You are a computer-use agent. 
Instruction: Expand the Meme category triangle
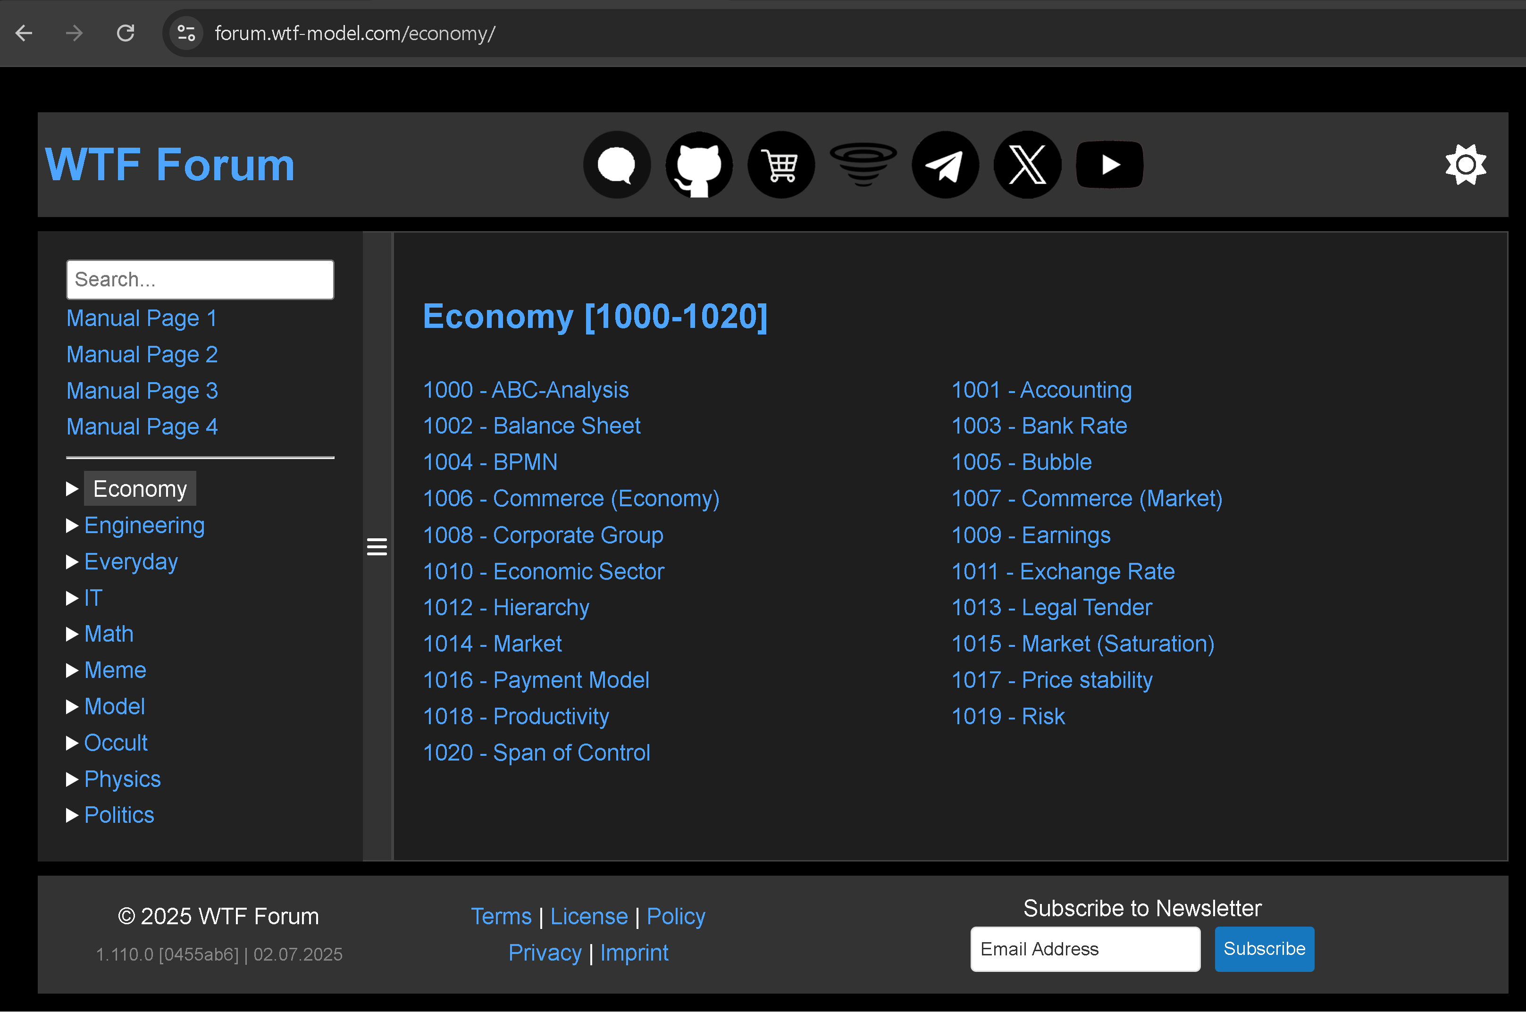point(72,670)
